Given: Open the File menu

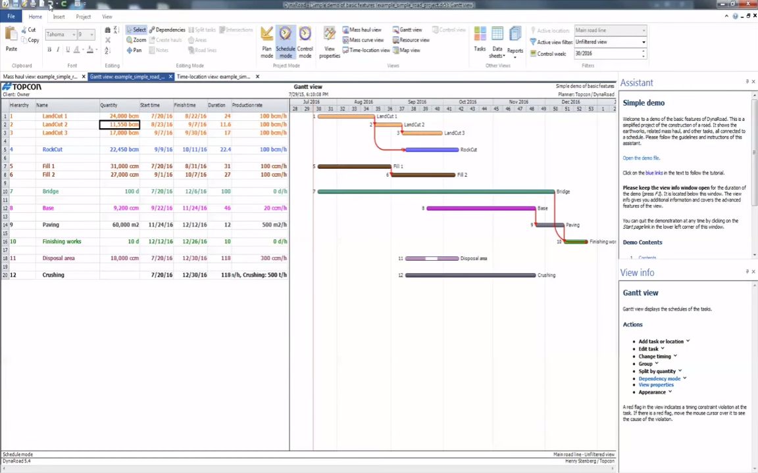Looking at the screenshot, I should [x=11, y=16].
